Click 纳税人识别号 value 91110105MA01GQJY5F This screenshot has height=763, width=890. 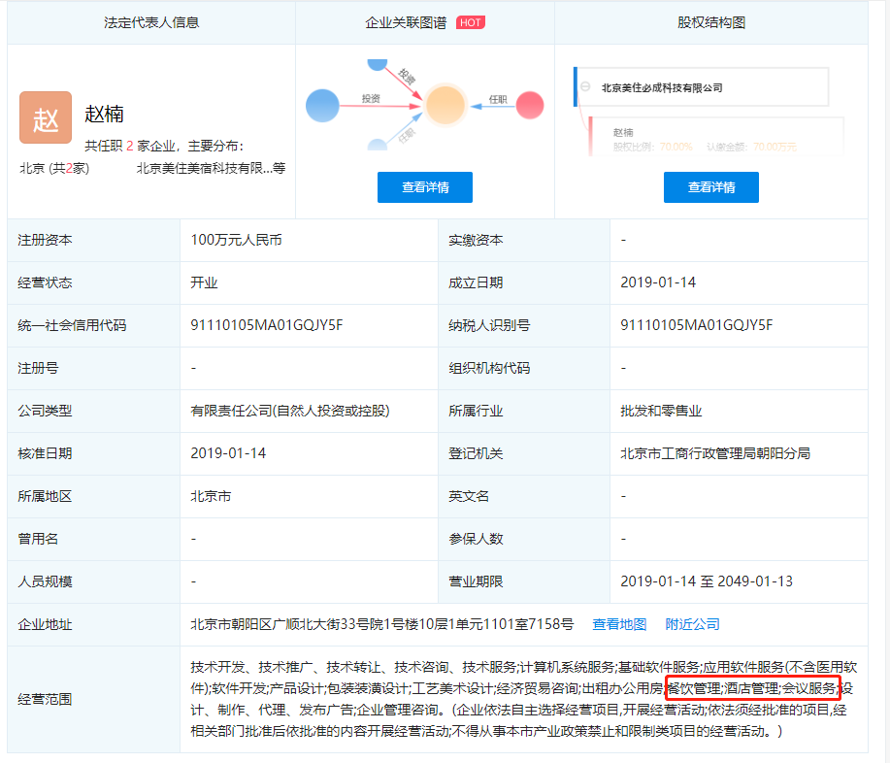[697, 325]
